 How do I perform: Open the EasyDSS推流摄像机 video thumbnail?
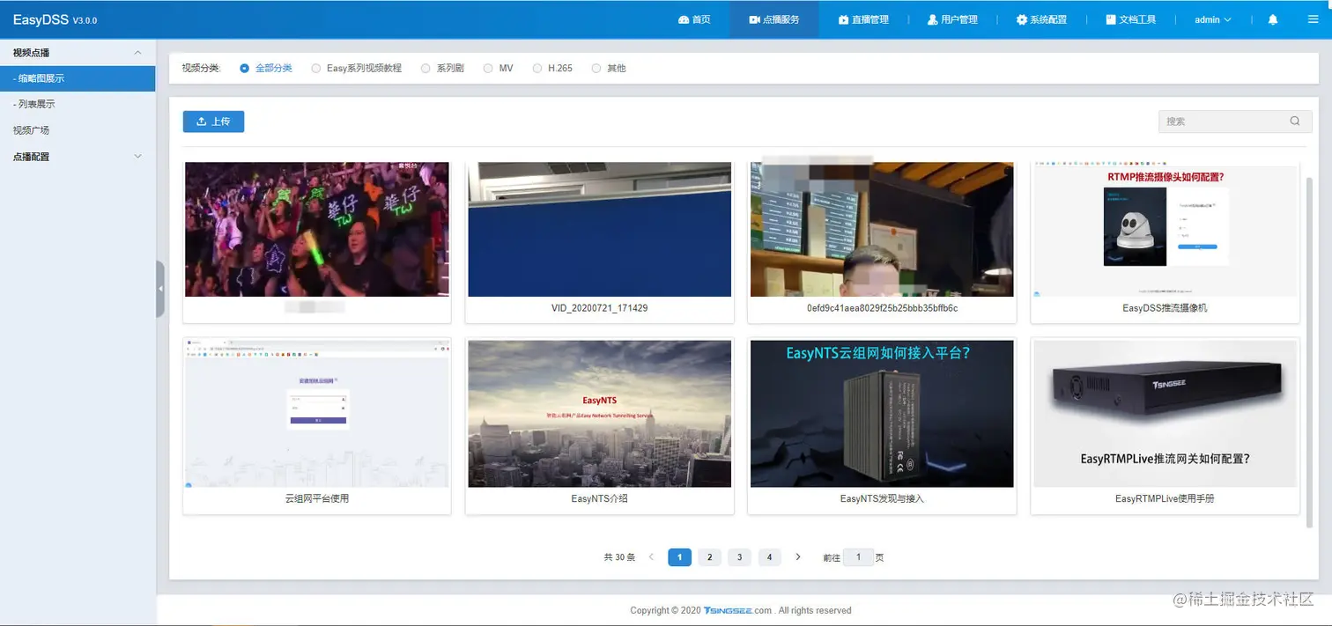pos(1165,229)
